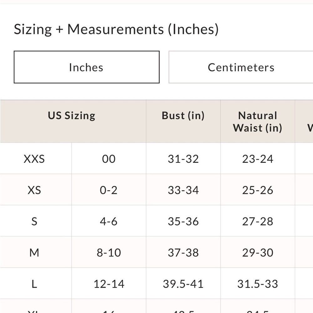The height and width of the screenshot is (313, 313).
Task: Click the US Sizing column header
Action: pyautogui.click(x=72, y=115)
